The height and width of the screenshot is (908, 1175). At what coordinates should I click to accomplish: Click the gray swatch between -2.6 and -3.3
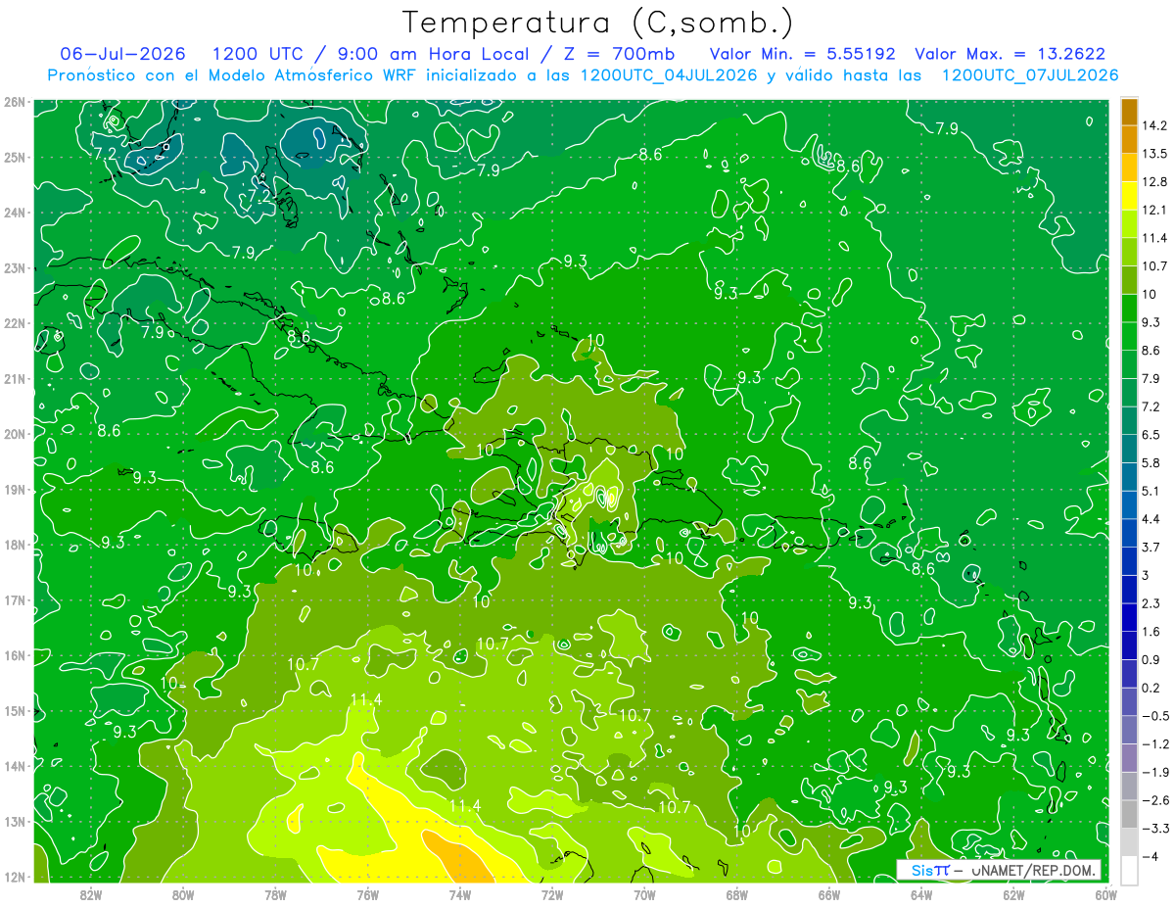coord(1129,814)
